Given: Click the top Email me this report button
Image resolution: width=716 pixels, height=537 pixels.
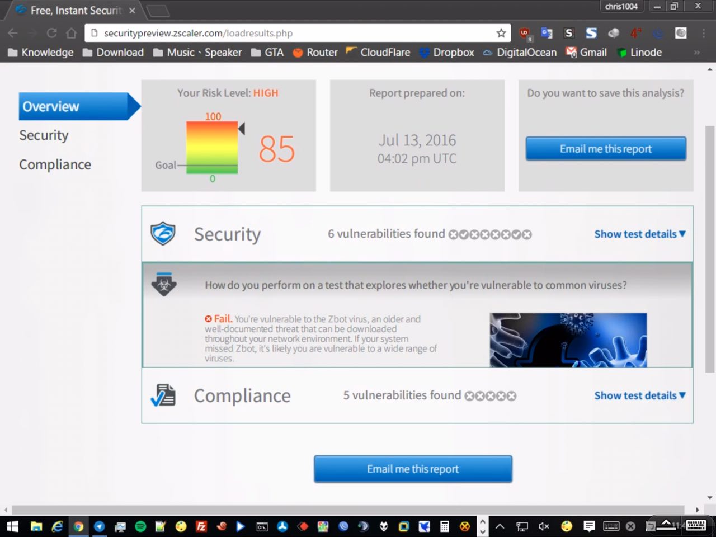Looking at the screenshot, I should pyautogui.click(x=605, y=149).
